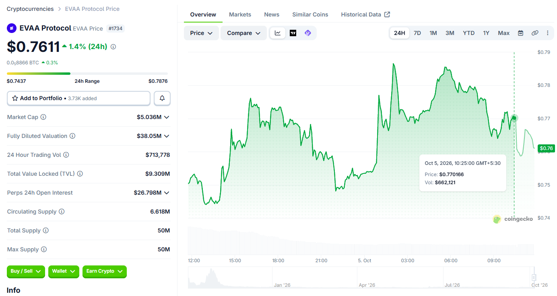This screenshot has height=296, width=557.
Task: Open the price alert bell
Action: (162, 98)
